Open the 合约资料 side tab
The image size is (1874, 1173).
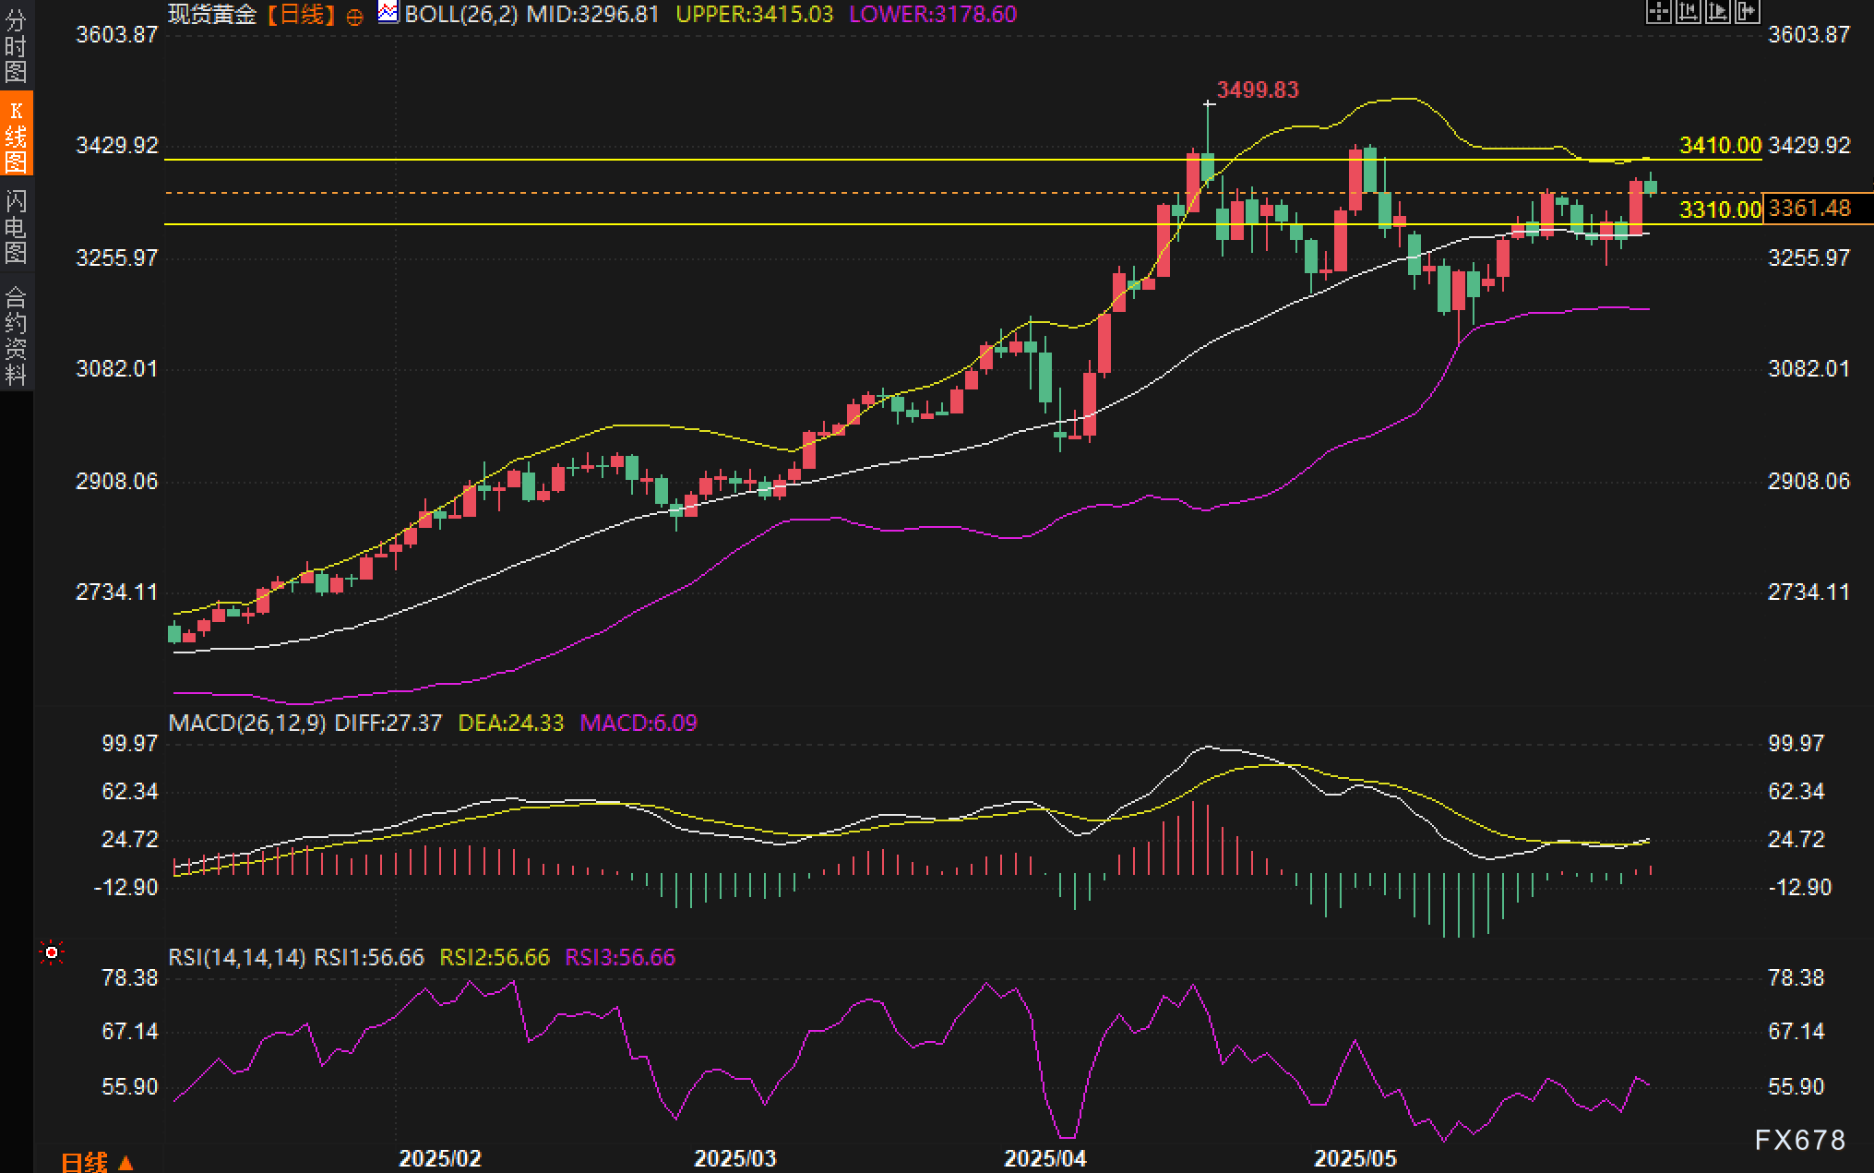click(x=16, y=335)
